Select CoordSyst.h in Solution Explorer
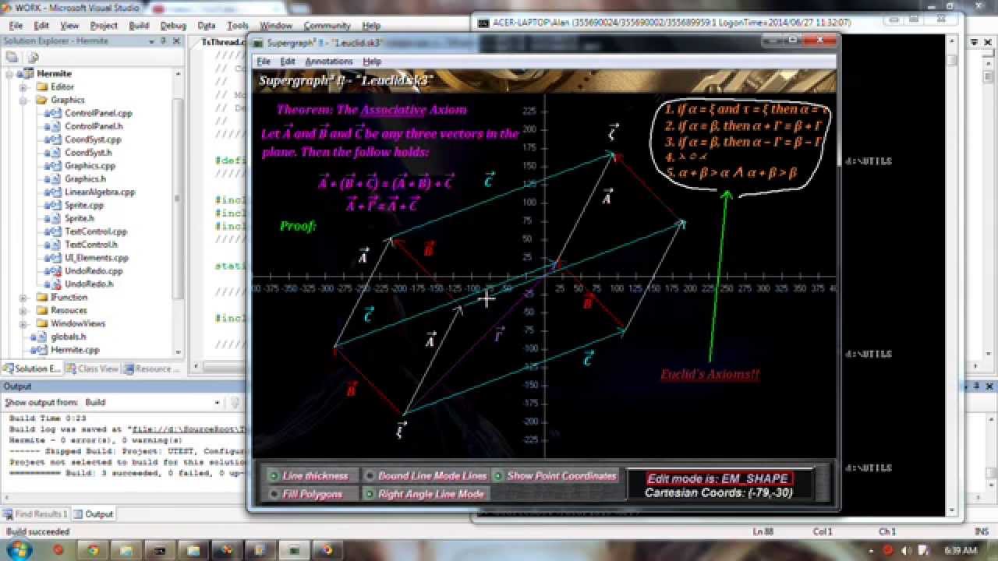The width and height of the screenshot is (998, 561). pos(88,153)
